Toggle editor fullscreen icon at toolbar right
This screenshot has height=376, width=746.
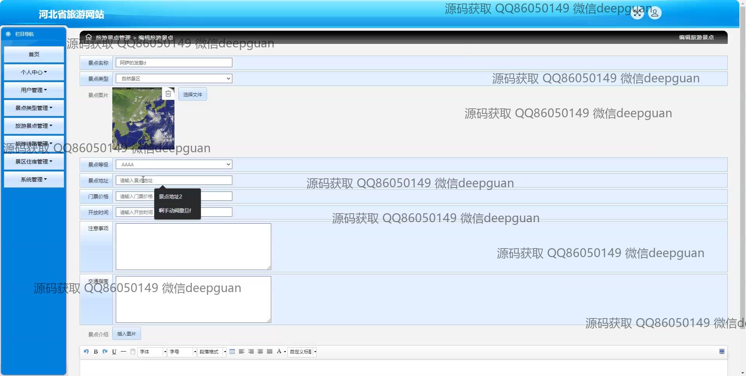(722, 352)
